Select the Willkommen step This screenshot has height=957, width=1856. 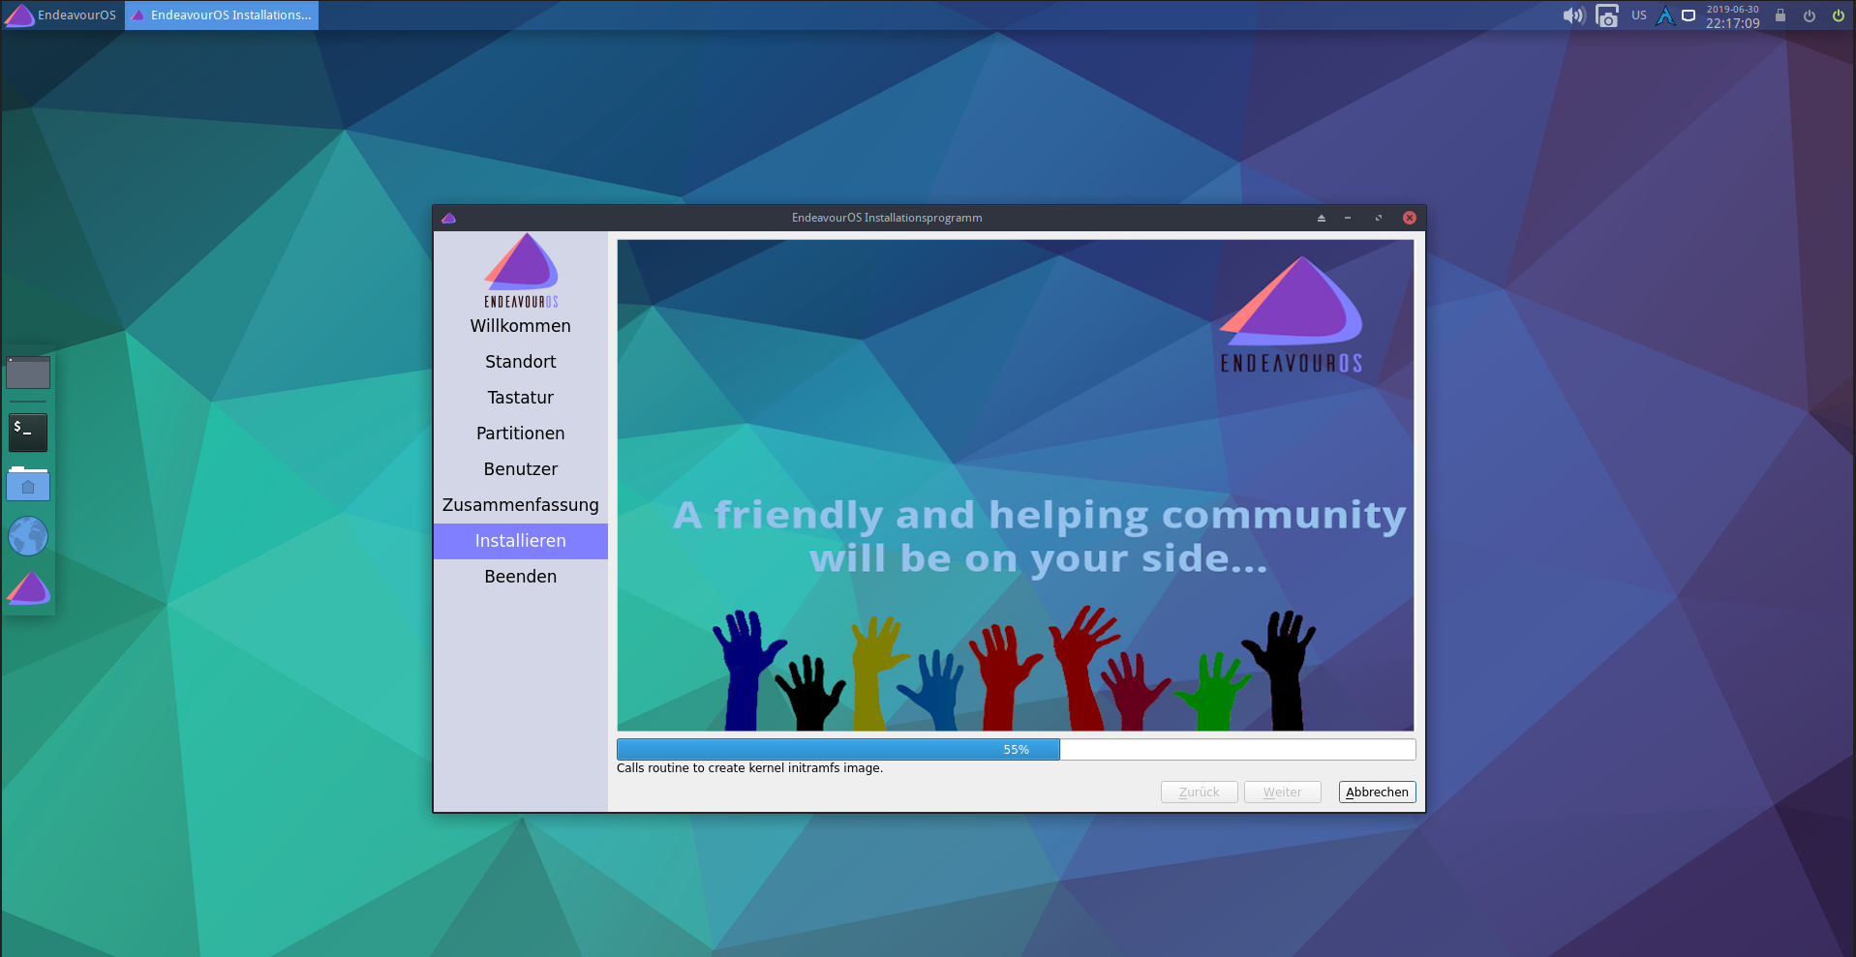click(x=521, y=326)
